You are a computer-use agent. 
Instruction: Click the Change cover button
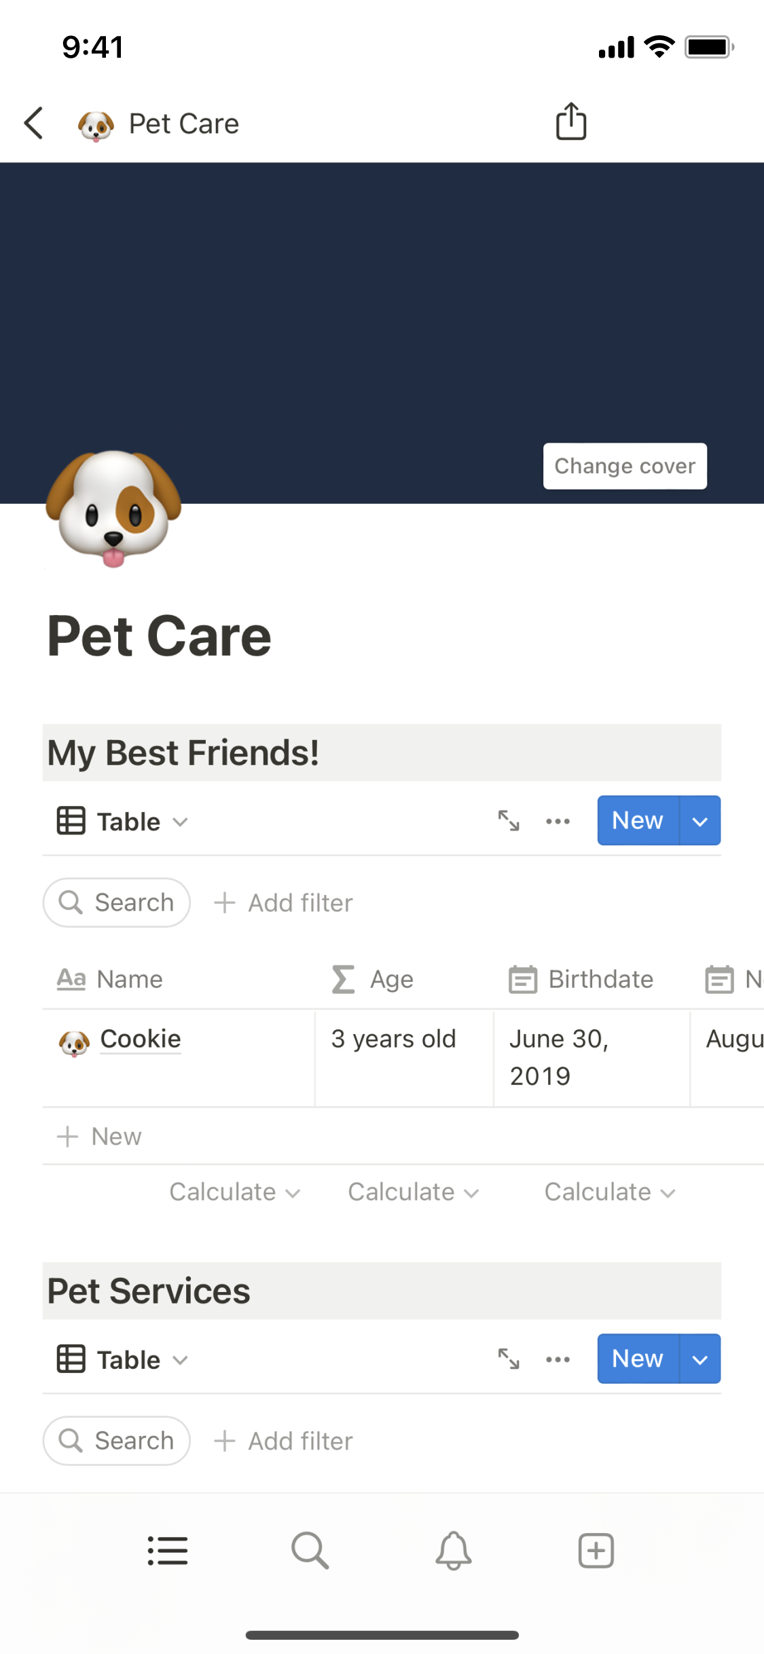point(625,466)
